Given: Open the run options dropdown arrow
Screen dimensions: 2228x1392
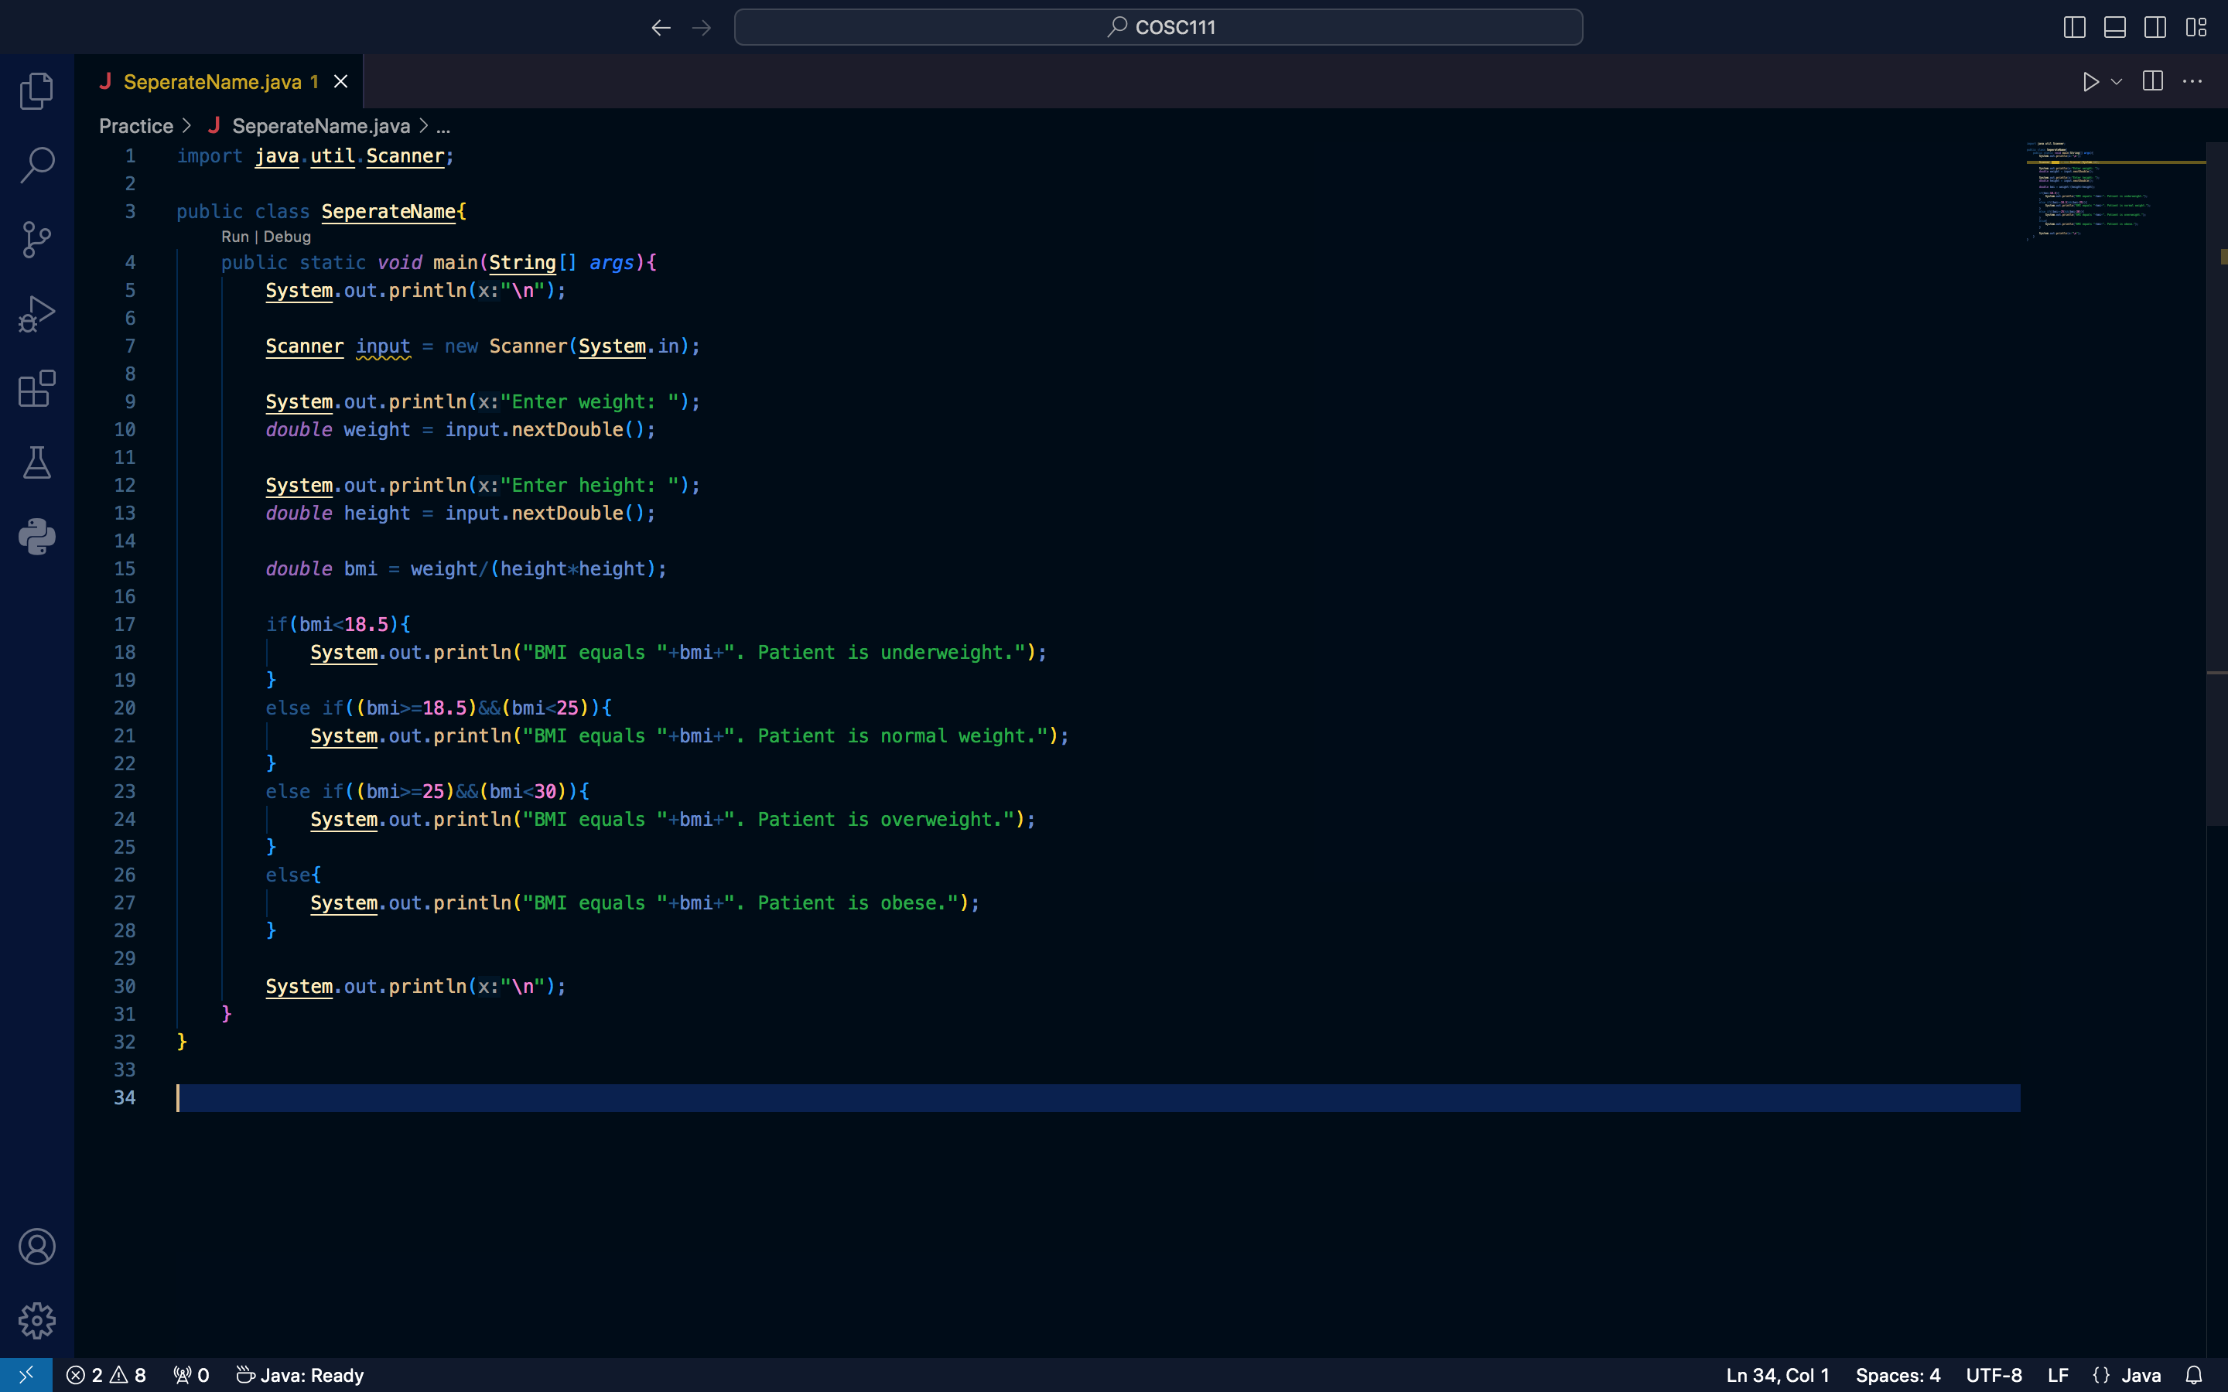Looking at the screenshot, I should tap(2117, 82).
